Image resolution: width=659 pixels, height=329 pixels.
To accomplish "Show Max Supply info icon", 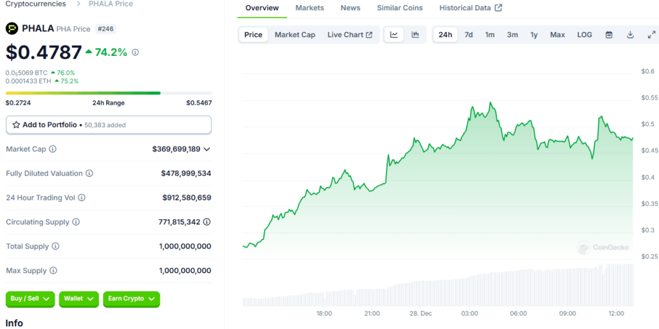I will pos(53,271).
